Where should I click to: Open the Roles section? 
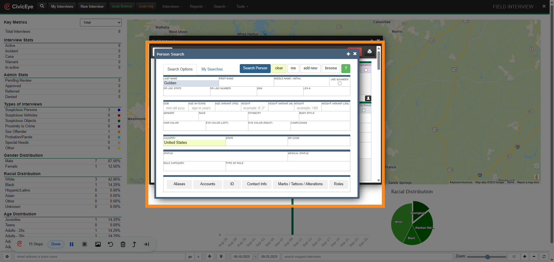(x=339, y=184)
